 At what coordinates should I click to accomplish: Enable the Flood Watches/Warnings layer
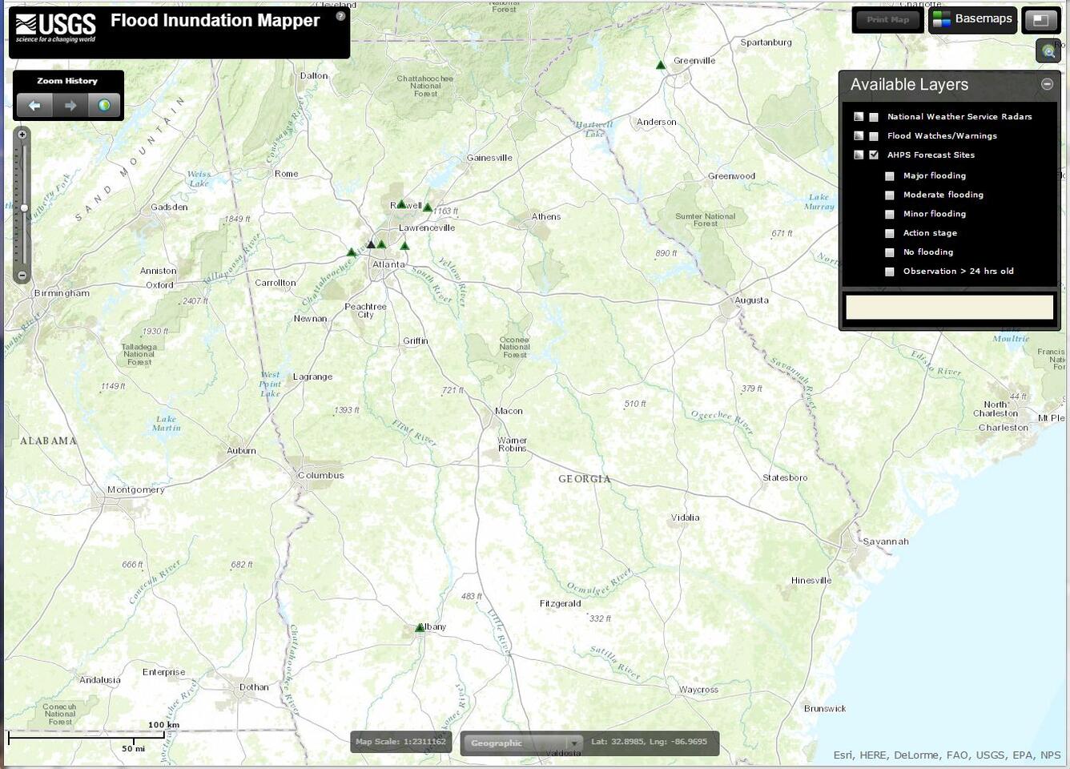coord(873,135)
